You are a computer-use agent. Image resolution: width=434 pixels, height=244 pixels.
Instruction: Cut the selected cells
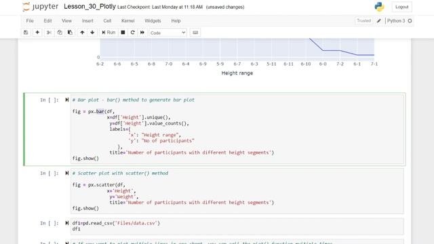tap(49, 33)
